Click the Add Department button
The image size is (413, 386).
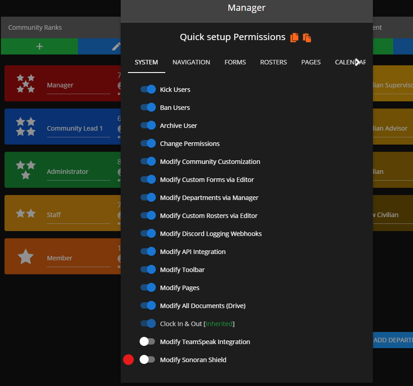pos(393,340)
